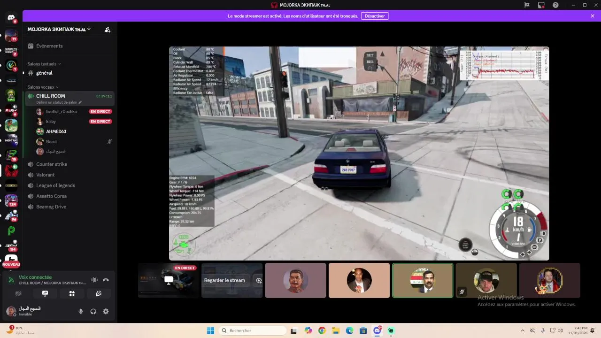Screen dimensions: 601x338
Task: Open the pop-out icon beside Regarder le stream
Action: pos(258,280)
